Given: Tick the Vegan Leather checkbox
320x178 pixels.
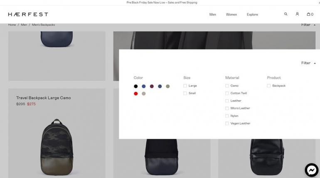Looking at the screenshot, I should 227,124.
